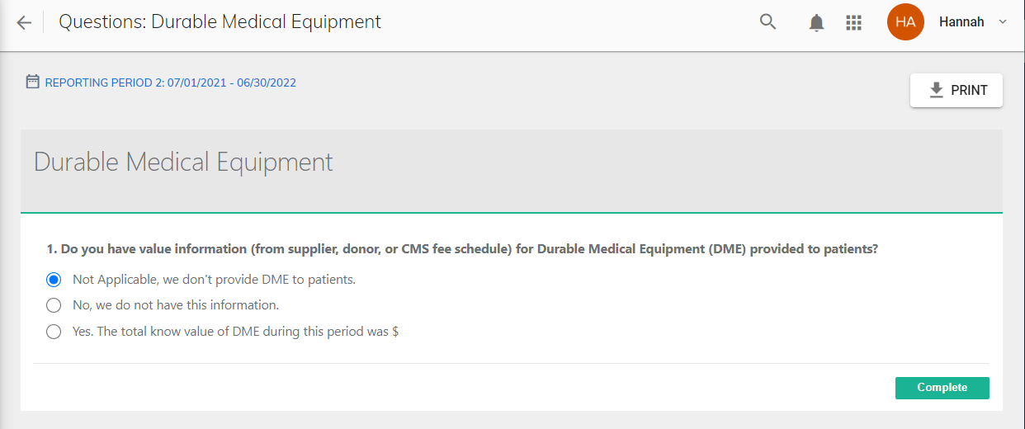Click the calendar icon beside Reporting Period
The image size is (1025, 429).
[x=33, y=82]
